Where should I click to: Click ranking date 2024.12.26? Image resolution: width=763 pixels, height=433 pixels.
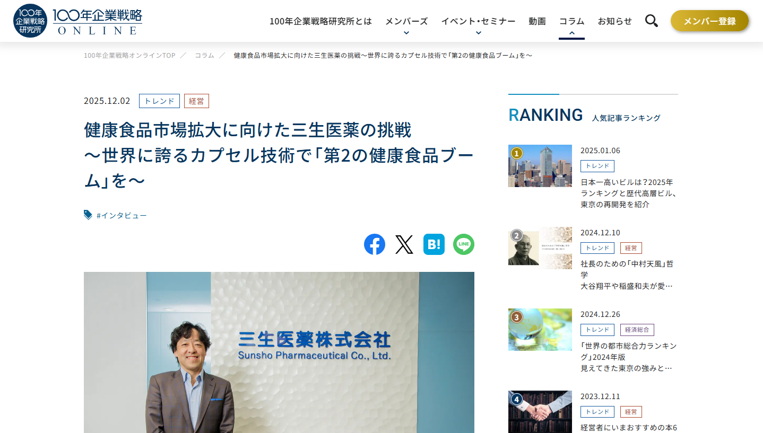point(600,314)
